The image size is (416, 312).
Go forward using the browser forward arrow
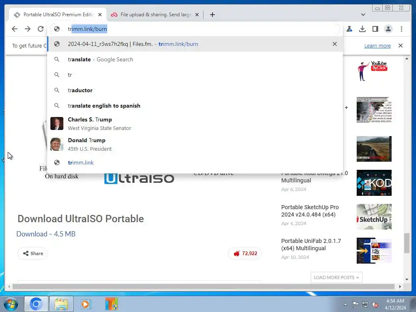coord(28,29)
